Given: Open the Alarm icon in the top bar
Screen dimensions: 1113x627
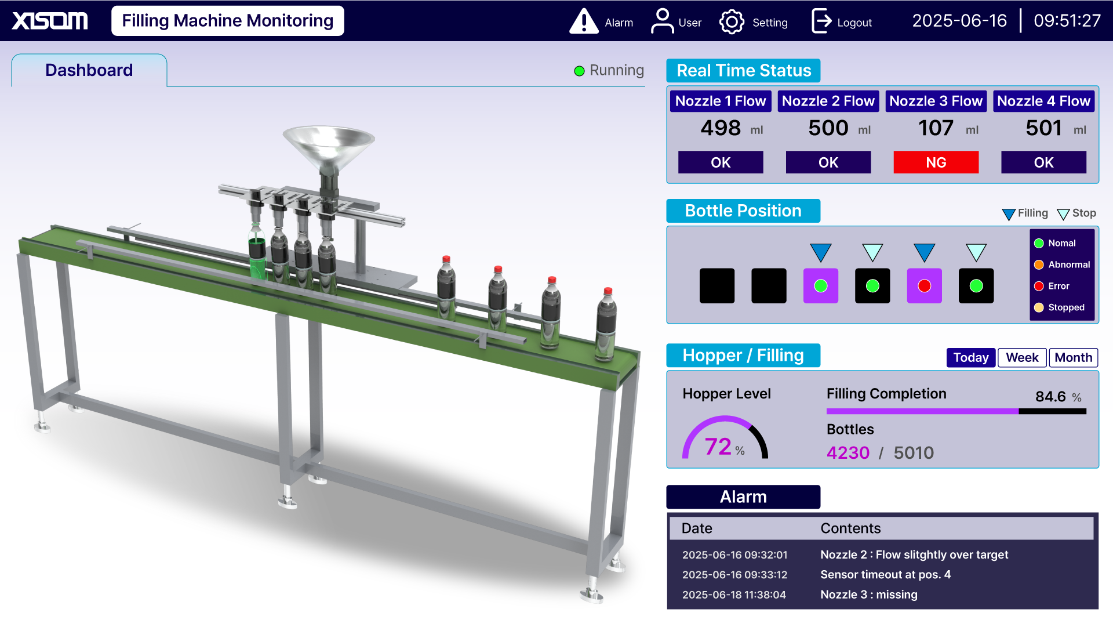Looking at the screenshot, I should [584, 21].
